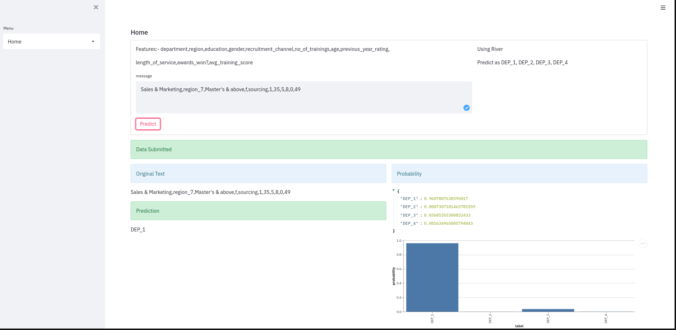Click the Prediction header
This screenshot has width=676, height=330.
[258, 211]
